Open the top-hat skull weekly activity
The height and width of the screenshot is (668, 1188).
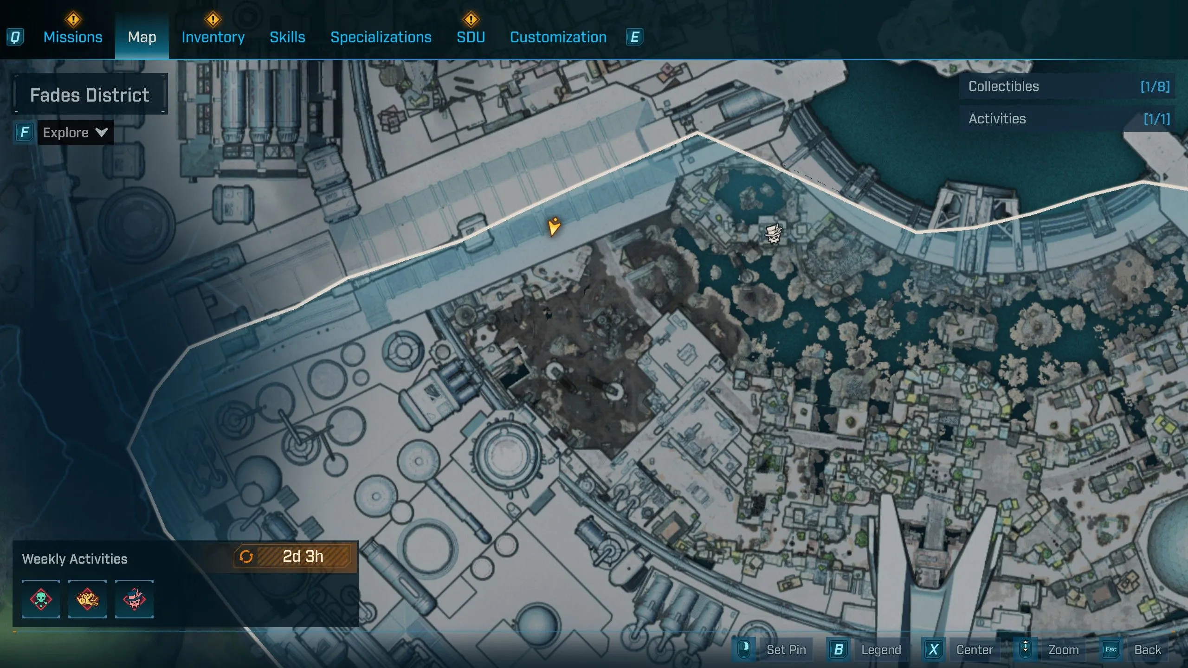point(134,599)
